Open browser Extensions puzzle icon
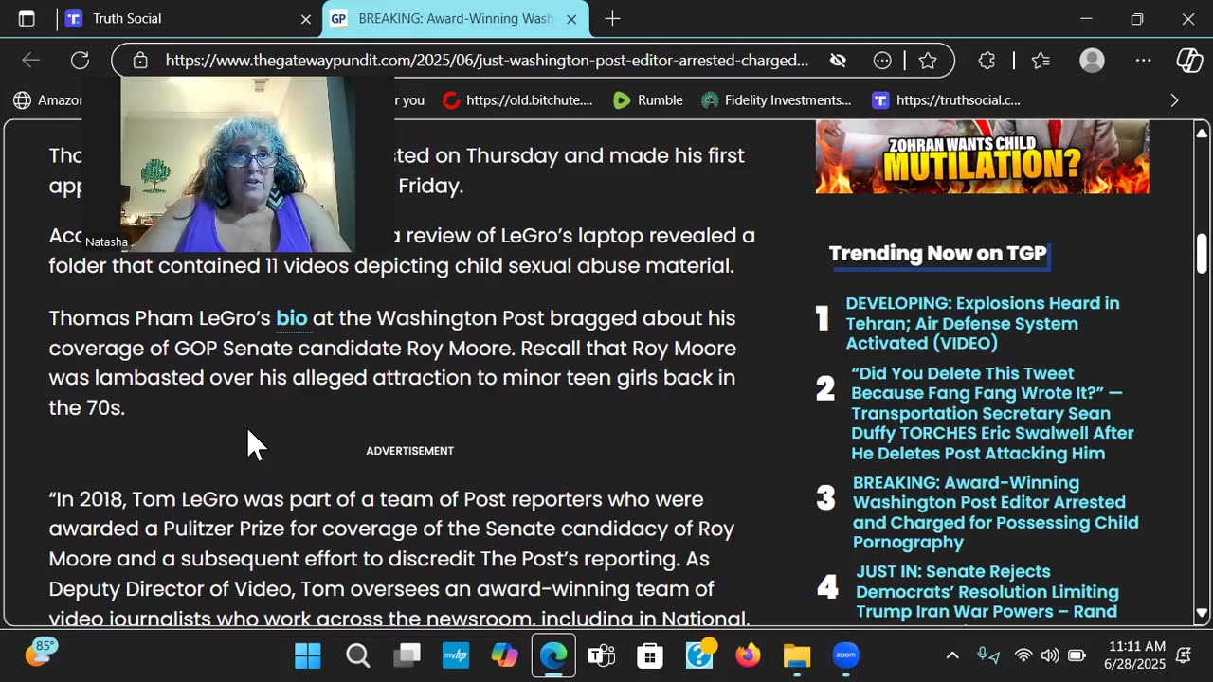The width and height of the screenshot is (1213, 682). tap(987, 61)
